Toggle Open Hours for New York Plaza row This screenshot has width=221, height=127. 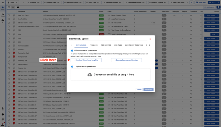coord(164,16)
